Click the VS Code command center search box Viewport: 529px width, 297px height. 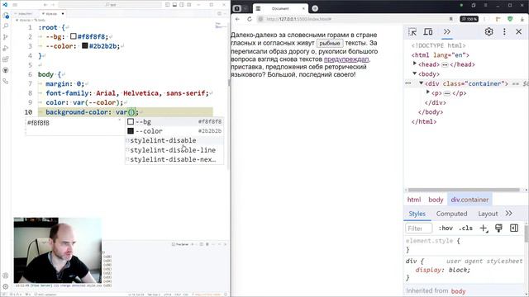click(110, 5)
